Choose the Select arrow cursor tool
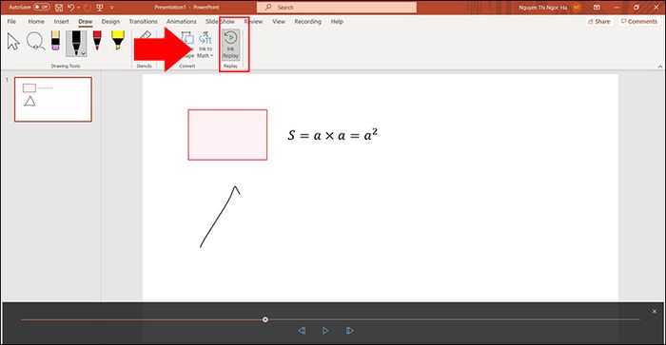666x345 pixels. click(x=13, y=42)
